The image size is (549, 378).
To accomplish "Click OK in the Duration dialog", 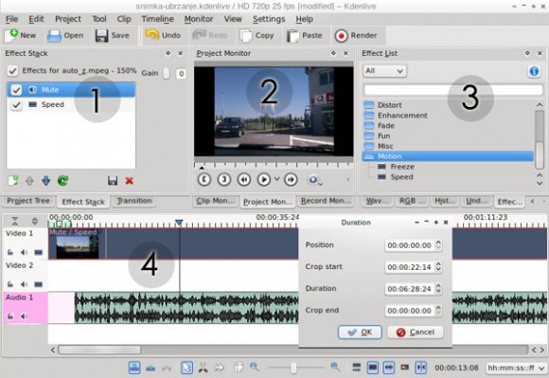I will pyautogui.click(x=360, y=333).
